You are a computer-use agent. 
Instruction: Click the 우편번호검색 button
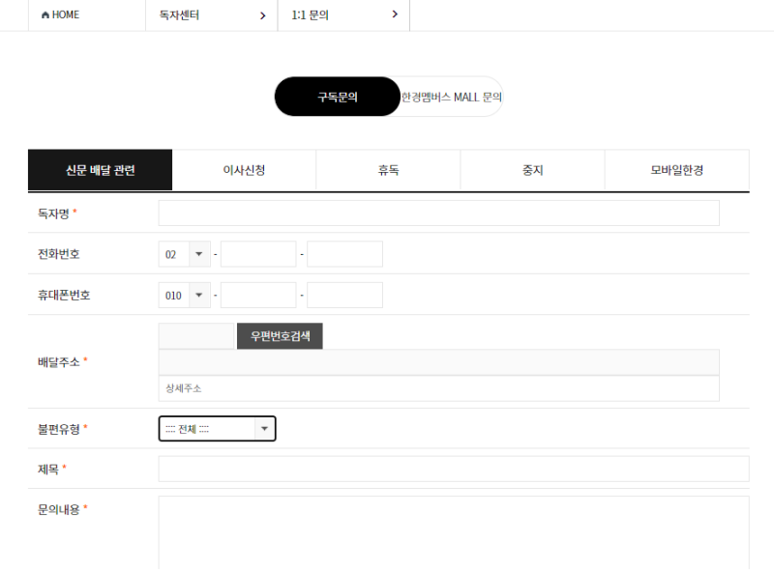click(280, 336)
